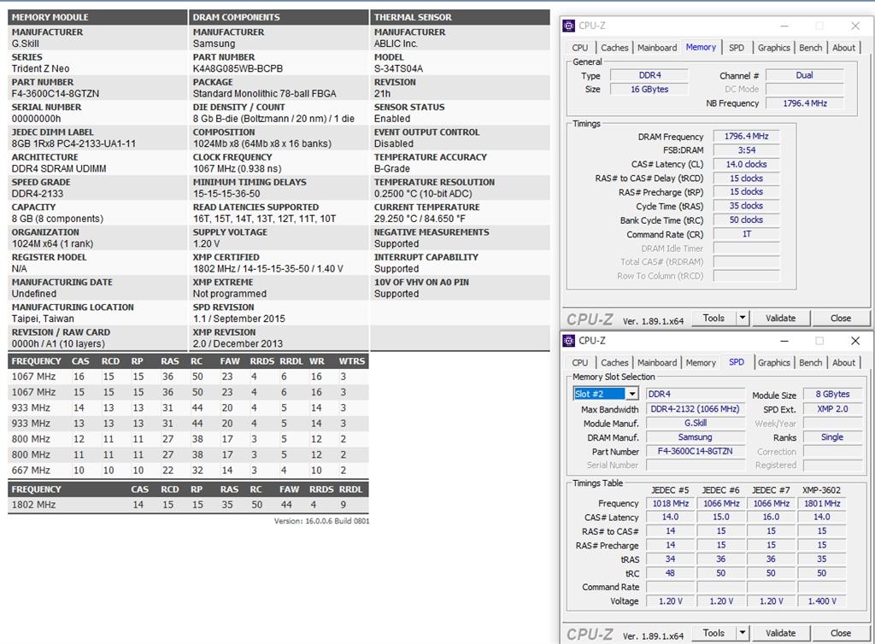Click the Taipei, Taiwan manufacturing location
Screen dimensions: 875x644
(43, 319)
